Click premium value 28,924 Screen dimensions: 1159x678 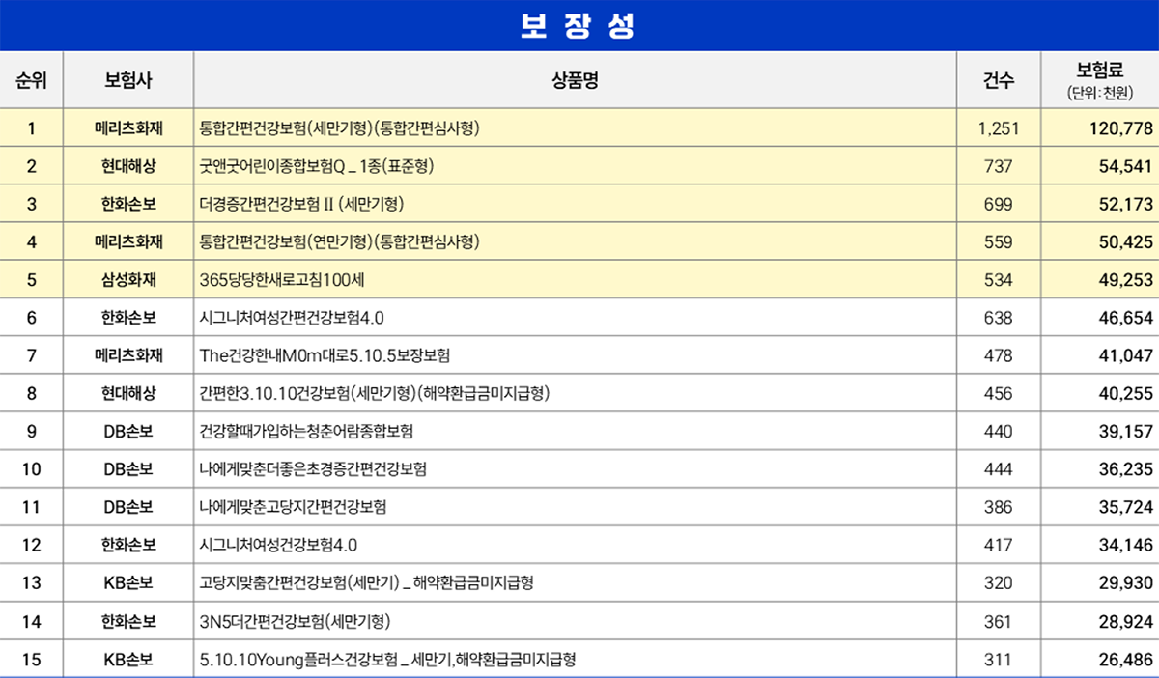tap(1126, 621)
